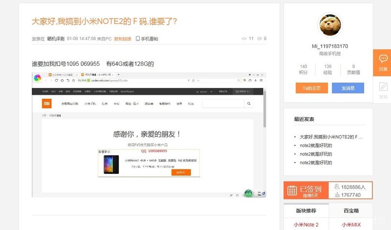Click the 140 积分 stat
The image size is (391, 230).
pos(304,69)
